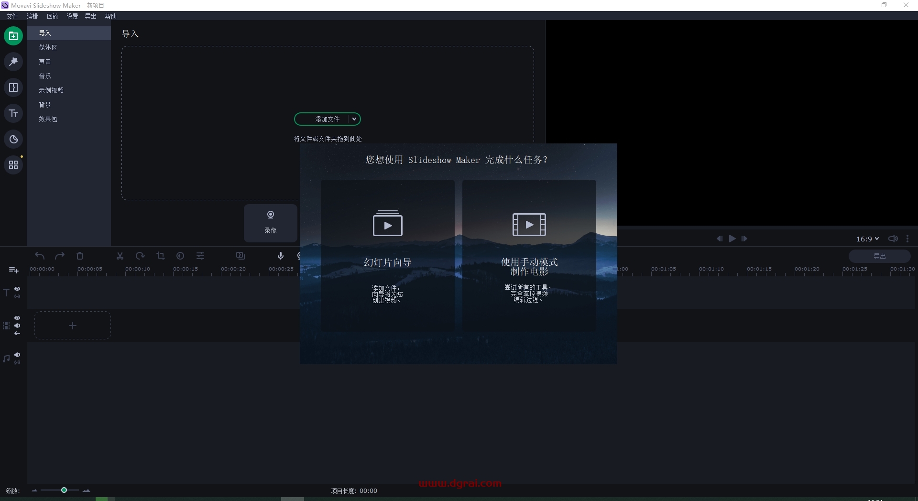The image size is (918, 501).
Task: Open the More Tools grid icon
Action: click(13, 165)
